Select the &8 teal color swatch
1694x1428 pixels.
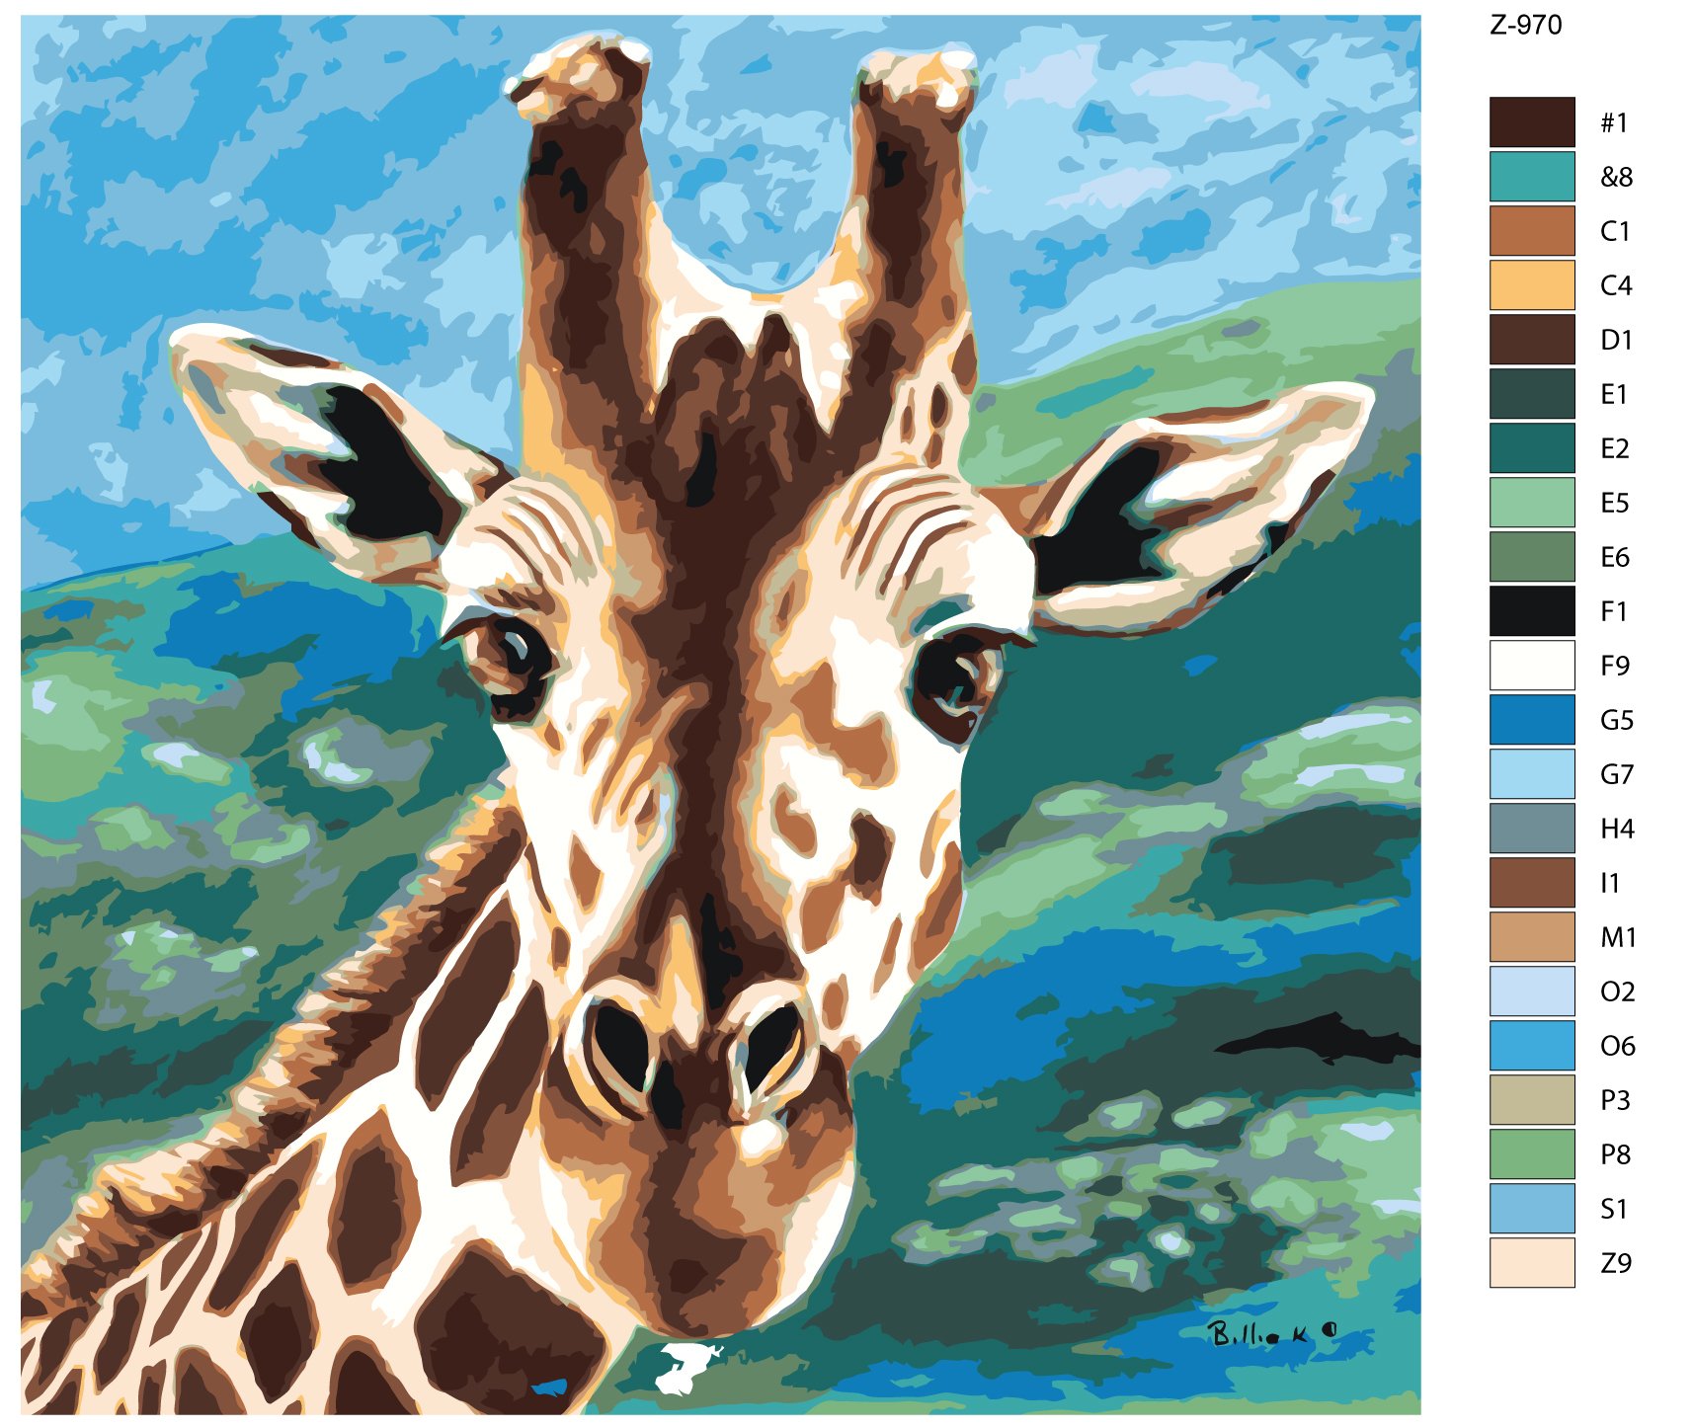(x=1532, y=177)
